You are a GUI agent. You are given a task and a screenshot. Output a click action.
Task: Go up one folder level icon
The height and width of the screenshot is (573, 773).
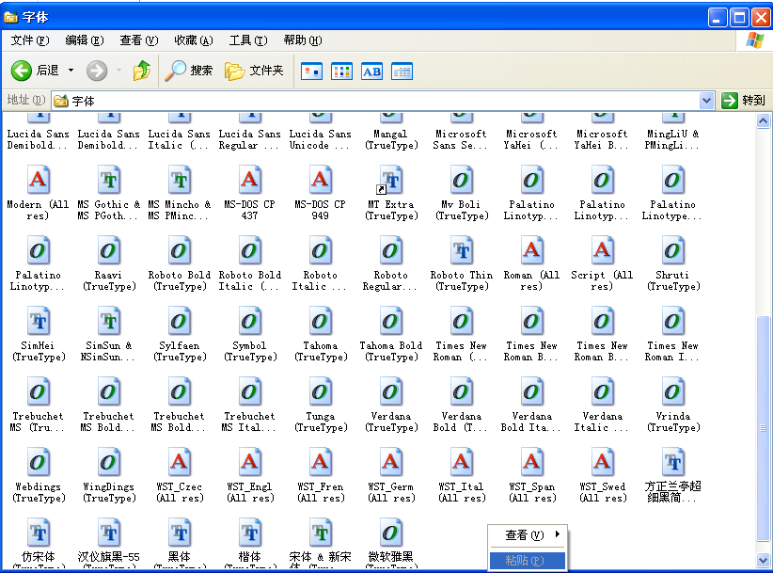pos(142,71)
